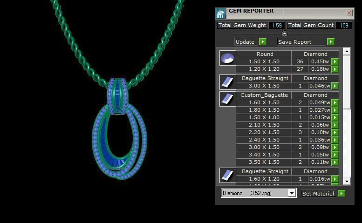The image size is (362, 223).
Task: Click green arrow for 1.80 X 1.50 row
Action: (335, 110)
